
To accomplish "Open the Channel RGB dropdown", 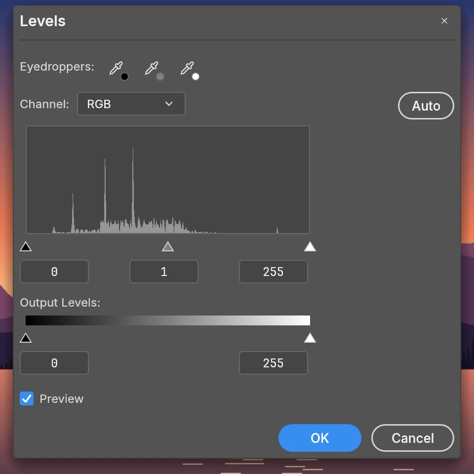I will [131, 104].
